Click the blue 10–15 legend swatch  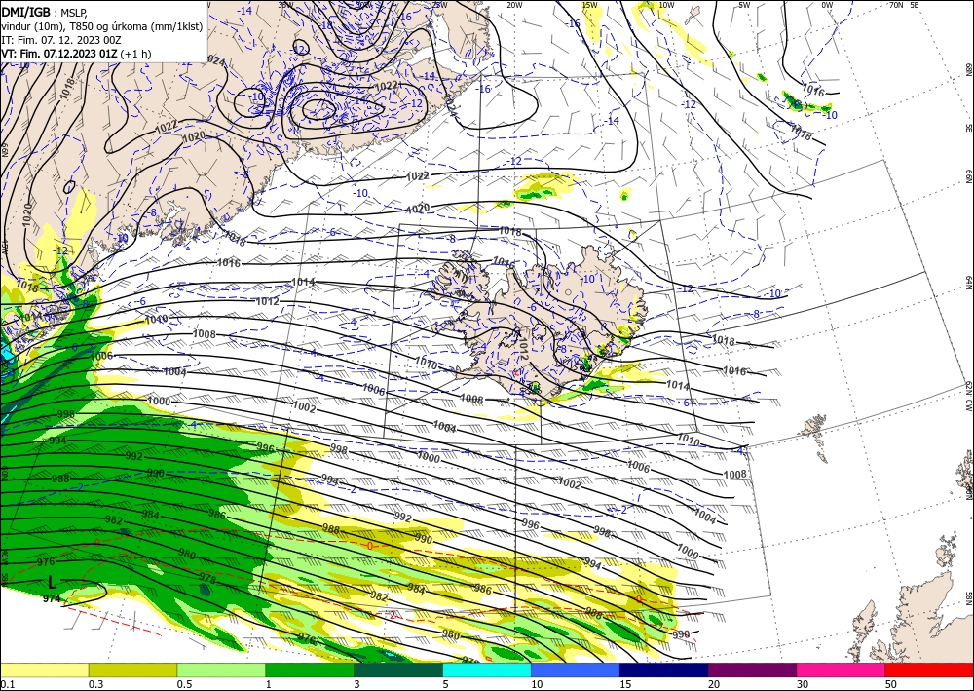point(576,670)
